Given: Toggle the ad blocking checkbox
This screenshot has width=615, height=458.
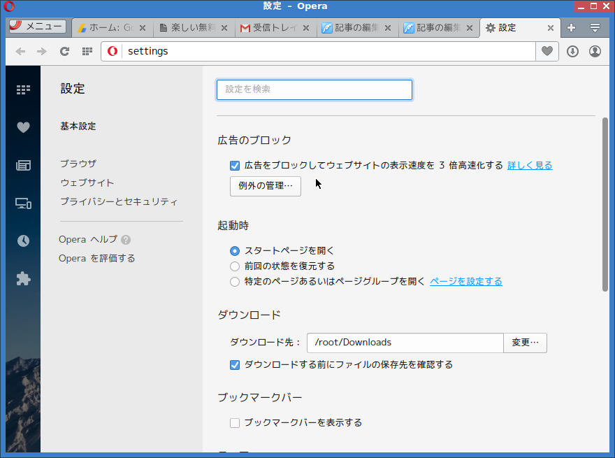Looking at the screenshot, I should coord(235,166).
